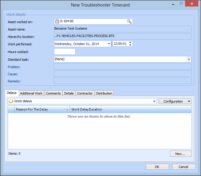Show the Distribution tab
The image size is (201, 176).
pyautogui.click(x=104, y=93)
